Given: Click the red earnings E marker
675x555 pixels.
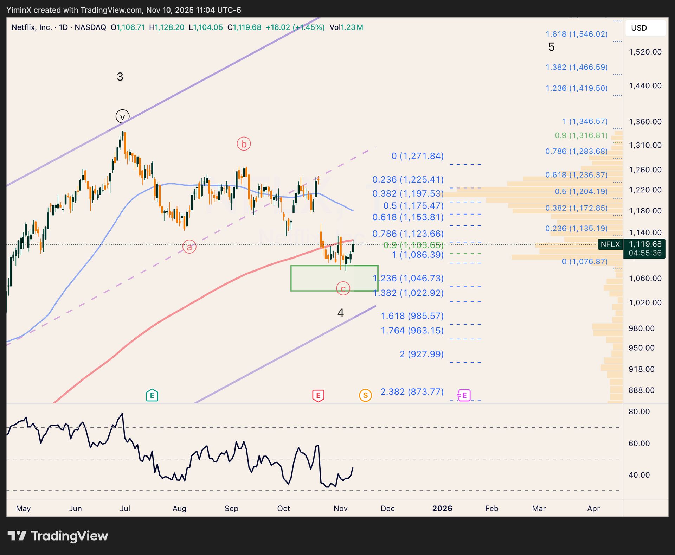Looking at the screenshot, I should [x=318, y=395].
